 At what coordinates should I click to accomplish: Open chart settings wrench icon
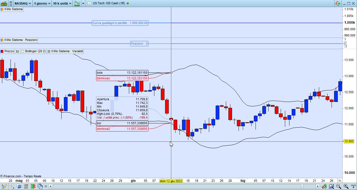click(324, 186)
